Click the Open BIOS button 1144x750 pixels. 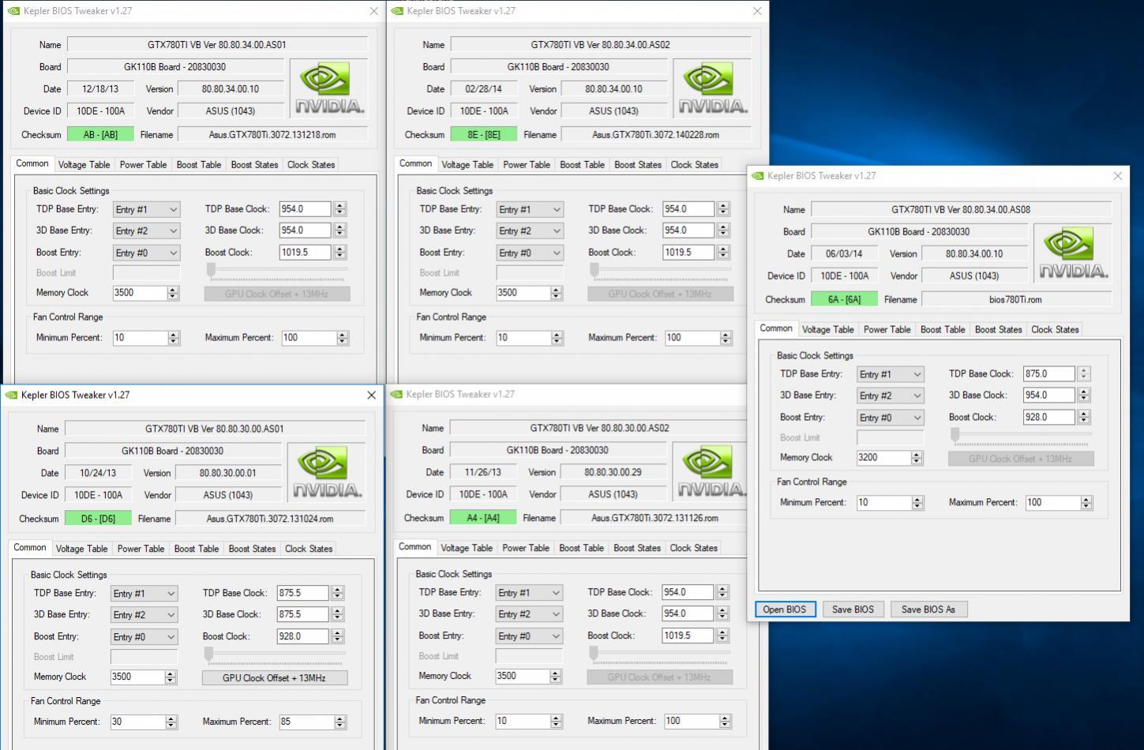785,609
